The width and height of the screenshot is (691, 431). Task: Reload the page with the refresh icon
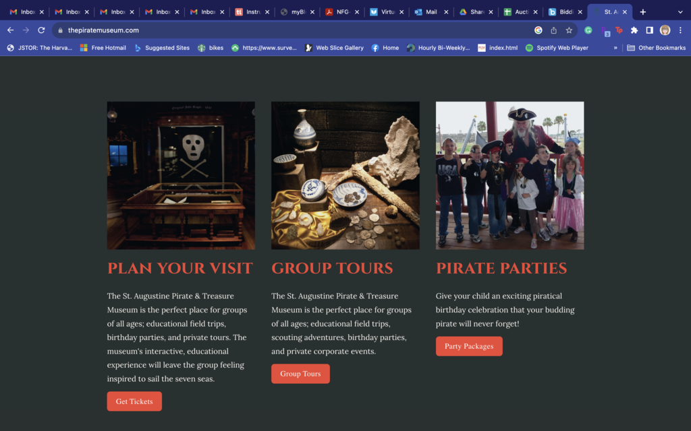click(41, 30)
